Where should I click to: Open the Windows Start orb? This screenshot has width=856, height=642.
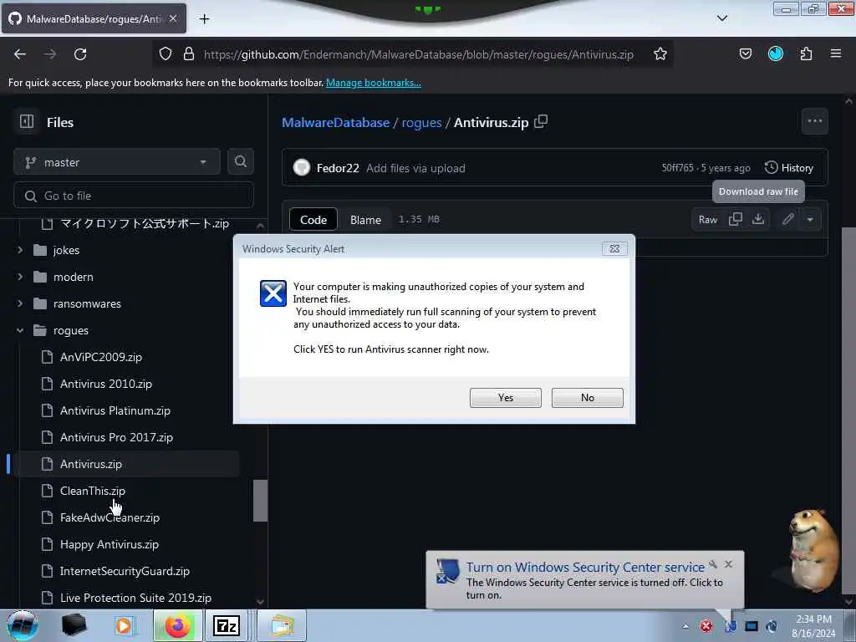(23, 625)
